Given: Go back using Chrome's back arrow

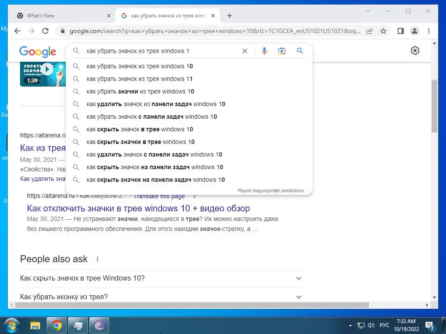Looking at the screenshot, I should tap(17, 31).
